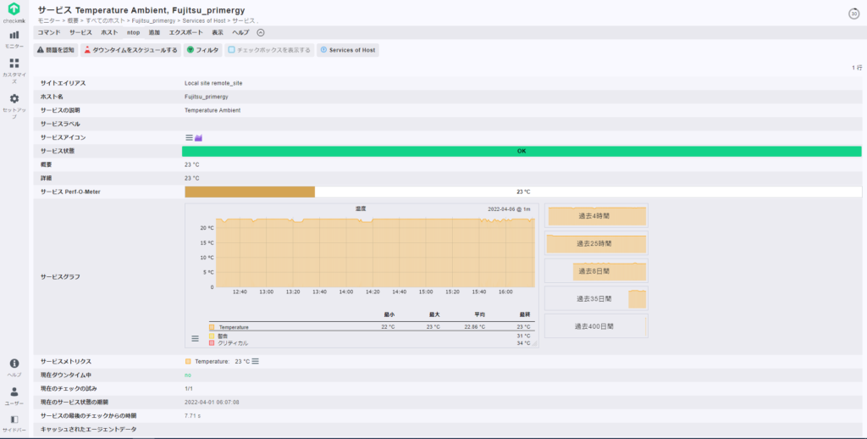Click the Services of Host button

(x=348, y=50)
